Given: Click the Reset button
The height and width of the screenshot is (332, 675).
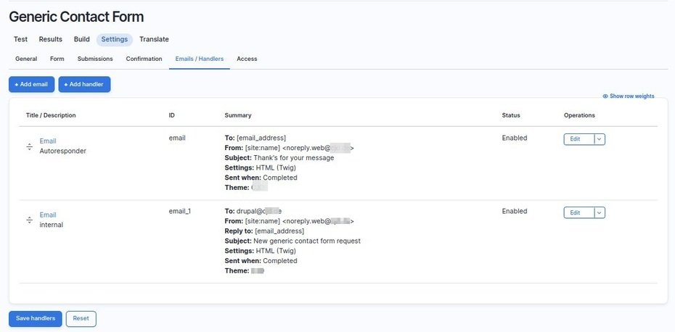Looking at the screenshot, I should [81, 318].
